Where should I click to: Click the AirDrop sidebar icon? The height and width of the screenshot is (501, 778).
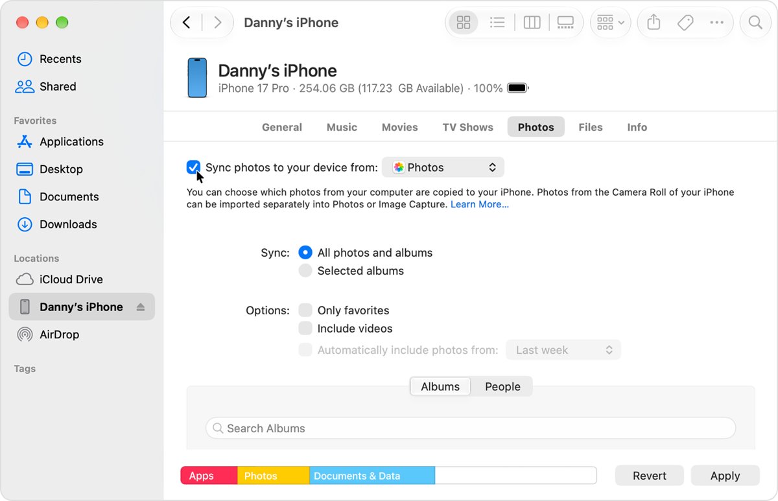[25, 334]
